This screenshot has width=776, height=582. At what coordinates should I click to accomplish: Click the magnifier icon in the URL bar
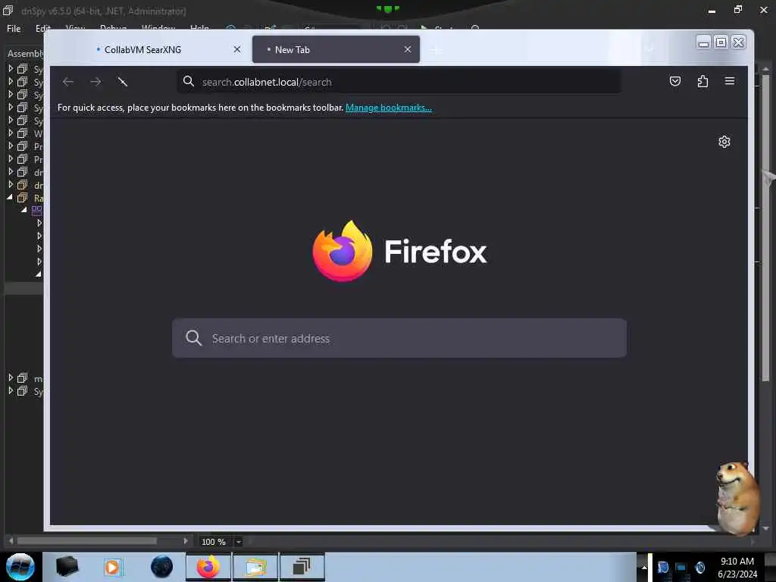pos(189,81)
